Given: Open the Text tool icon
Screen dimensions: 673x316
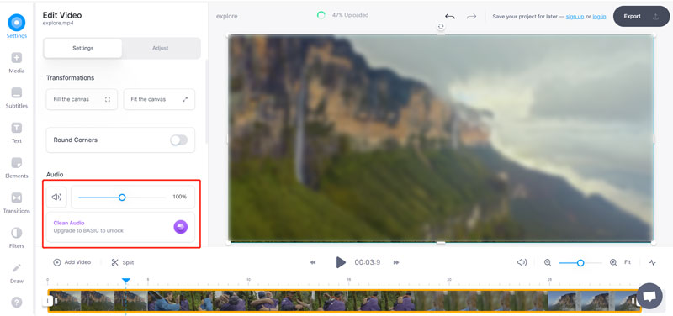Looking at the screenshot, I should click(16, 128).
